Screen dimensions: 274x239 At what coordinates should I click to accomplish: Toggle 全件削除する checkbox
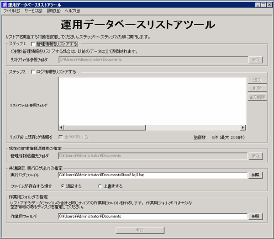point(61,137)
